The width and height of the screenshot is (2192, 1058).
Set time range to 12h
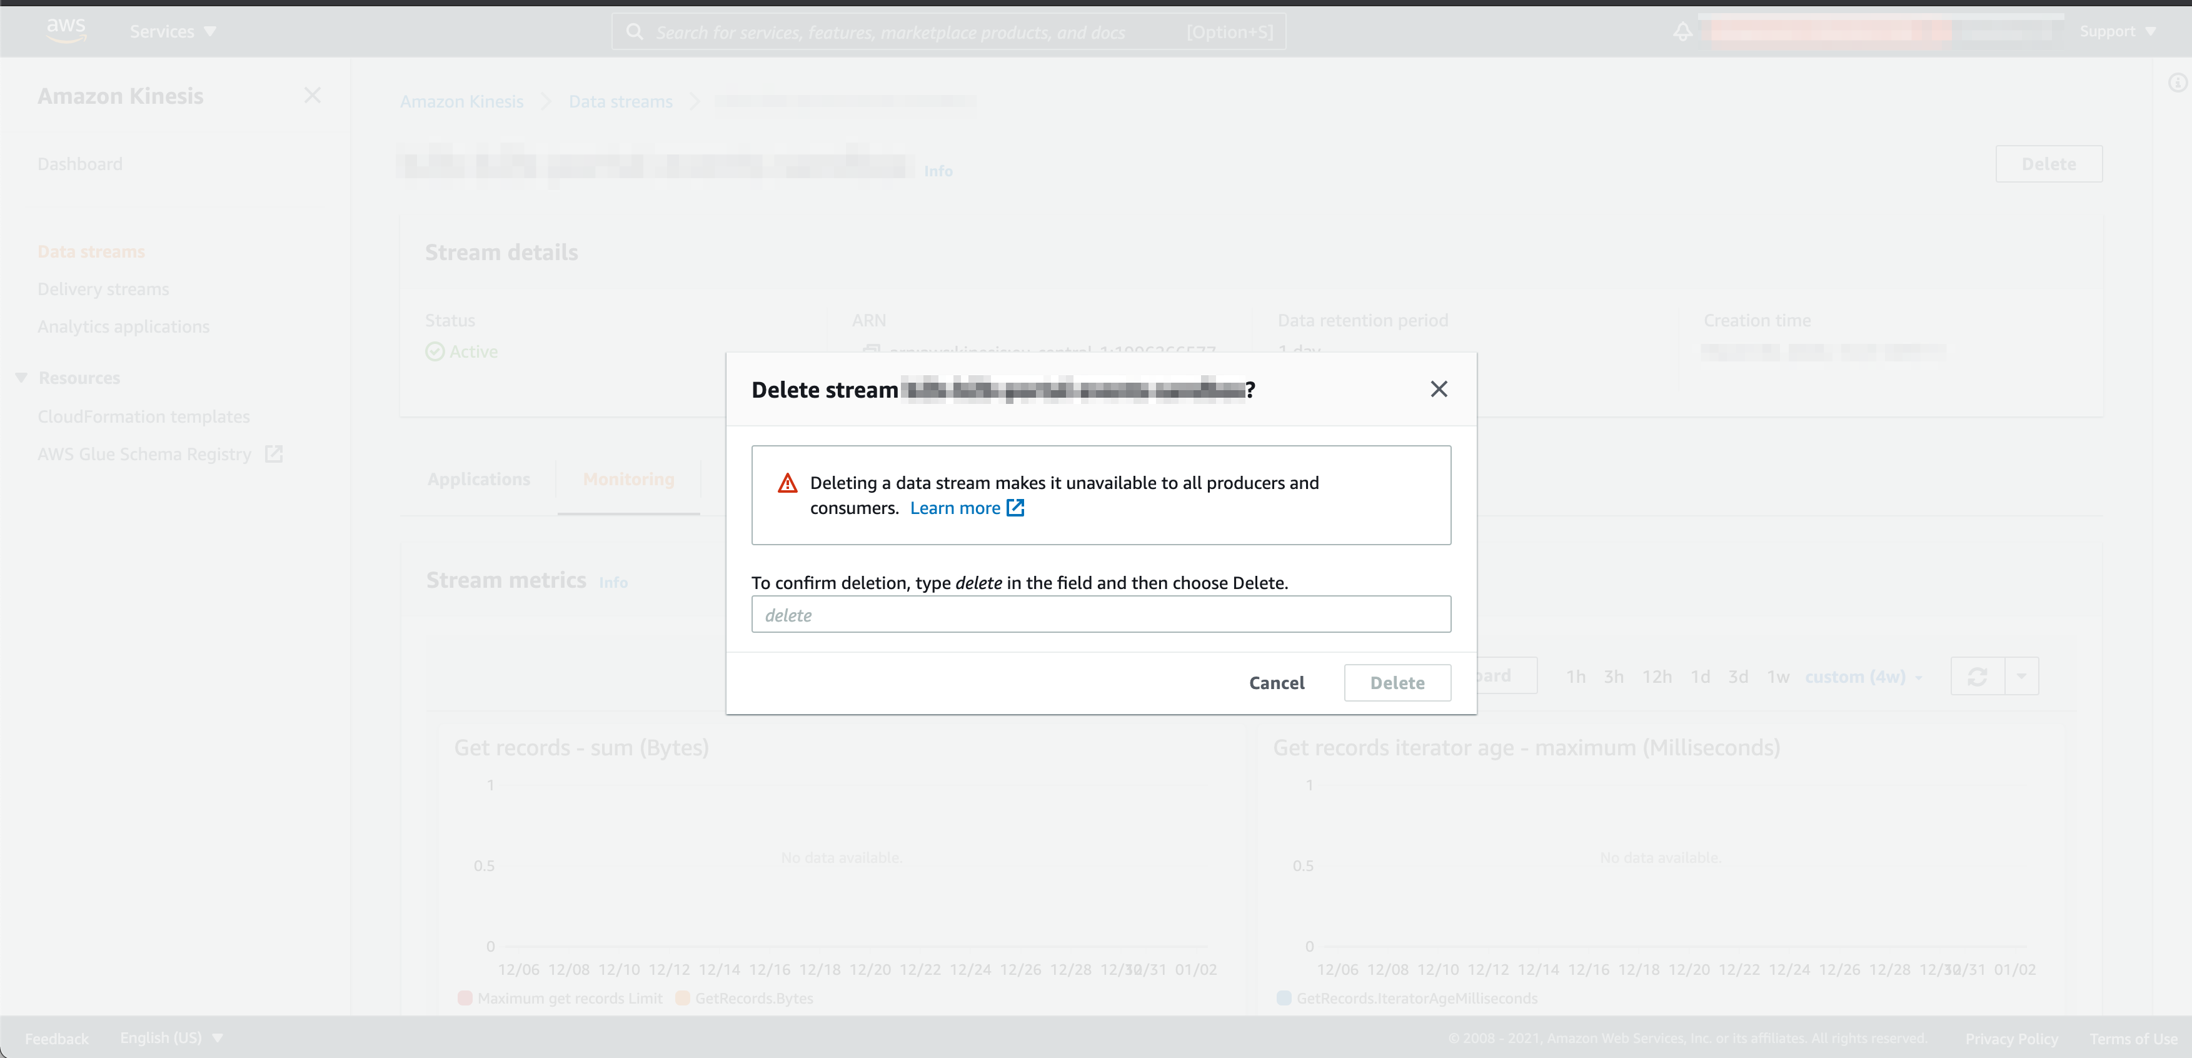click(x=1657, y=677)
